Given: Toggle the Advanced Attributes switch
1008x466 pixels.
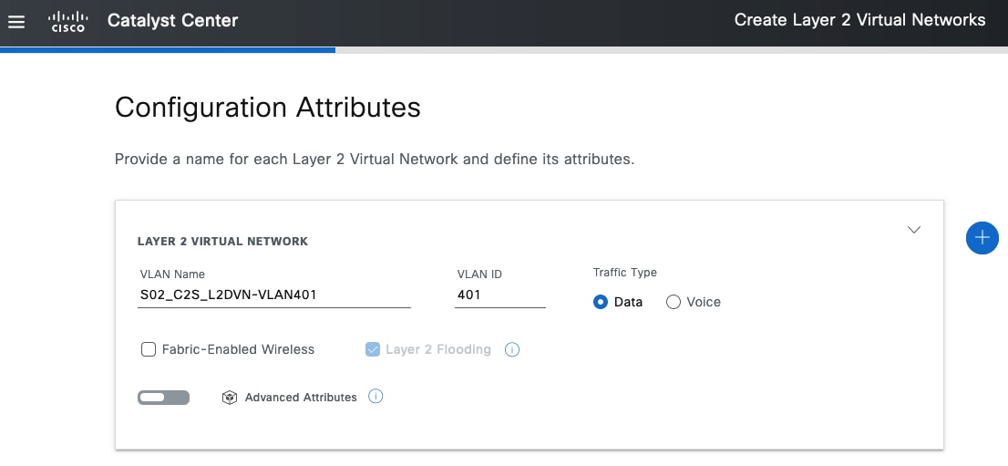Looking at the screenshot, I should pyautogui.click(x=163, y=398).
